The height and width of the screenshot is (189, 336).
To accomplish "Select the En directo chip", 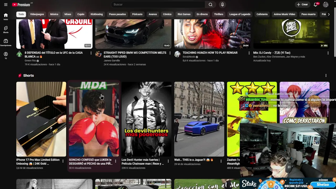I will (x=202, y=14).
